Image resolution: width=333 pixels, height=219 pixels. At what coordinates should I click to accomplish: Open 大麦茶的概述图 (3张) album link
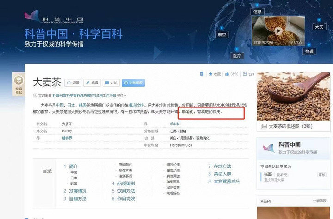(x=290, y=126)
